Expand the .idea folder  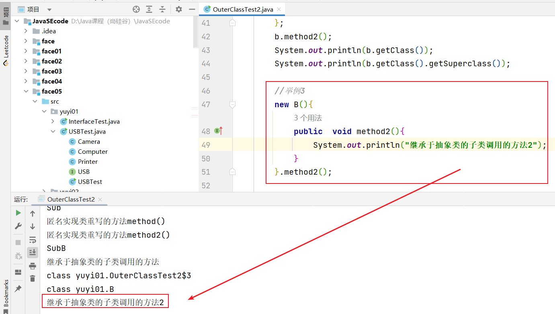(x=26, y=31)
